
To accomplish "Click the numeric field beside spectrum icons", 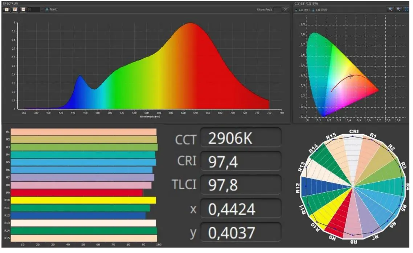I will pos(33,9).
